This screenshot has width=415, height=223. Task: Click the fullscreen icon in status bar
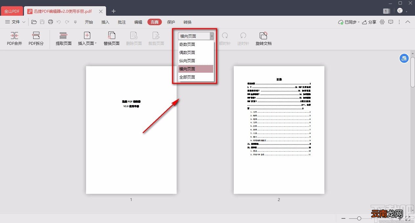[x=408, y=218]
